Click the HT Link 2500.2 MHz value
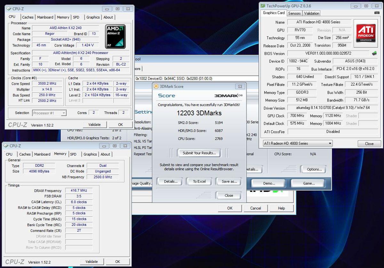 pos(47,101)
